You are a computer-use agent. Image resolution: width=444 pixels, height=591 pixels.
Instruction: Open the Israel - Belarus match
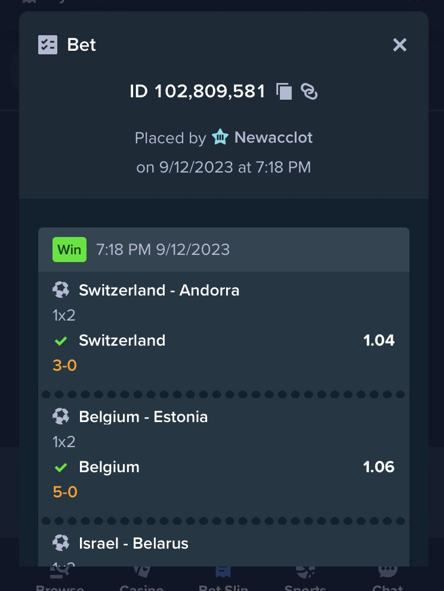[134, 543]
